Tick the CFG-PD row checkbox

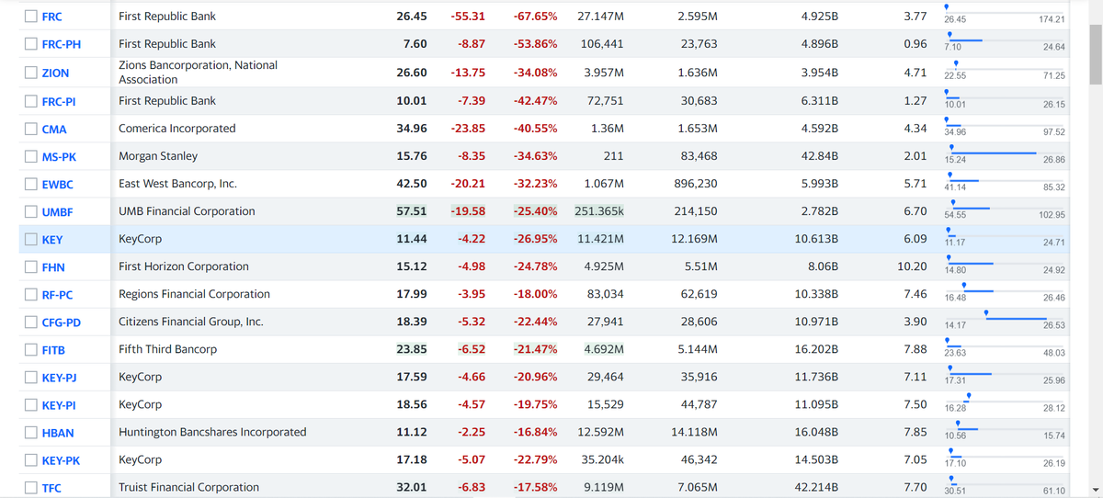click(31, 323)
